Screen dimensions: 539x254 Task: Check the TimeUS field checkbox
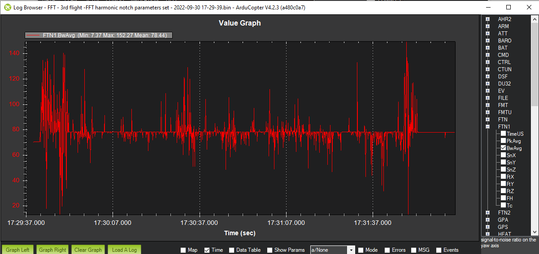[504, 133]
